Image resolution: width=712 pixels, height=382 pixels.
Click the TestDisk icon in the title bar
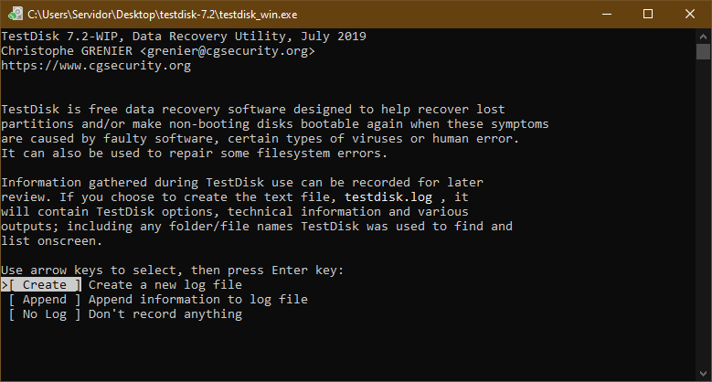tap(16, 14)
